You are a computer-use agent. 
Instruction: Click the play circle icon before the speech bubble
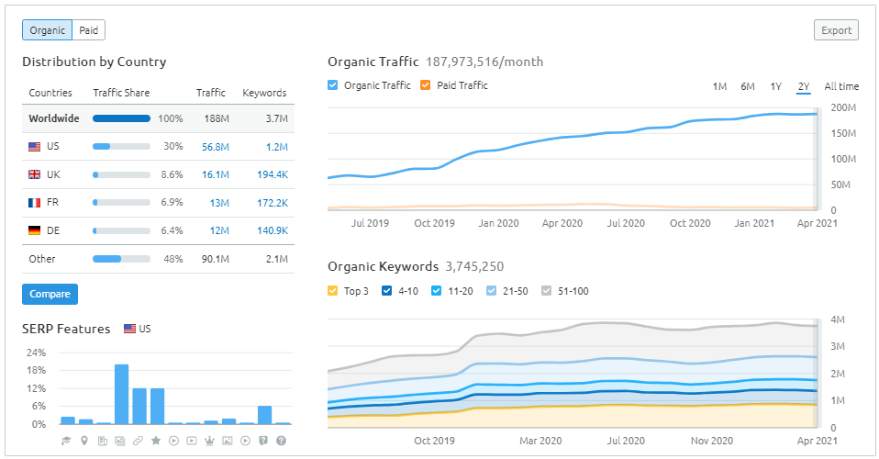[x=245, y=441]
